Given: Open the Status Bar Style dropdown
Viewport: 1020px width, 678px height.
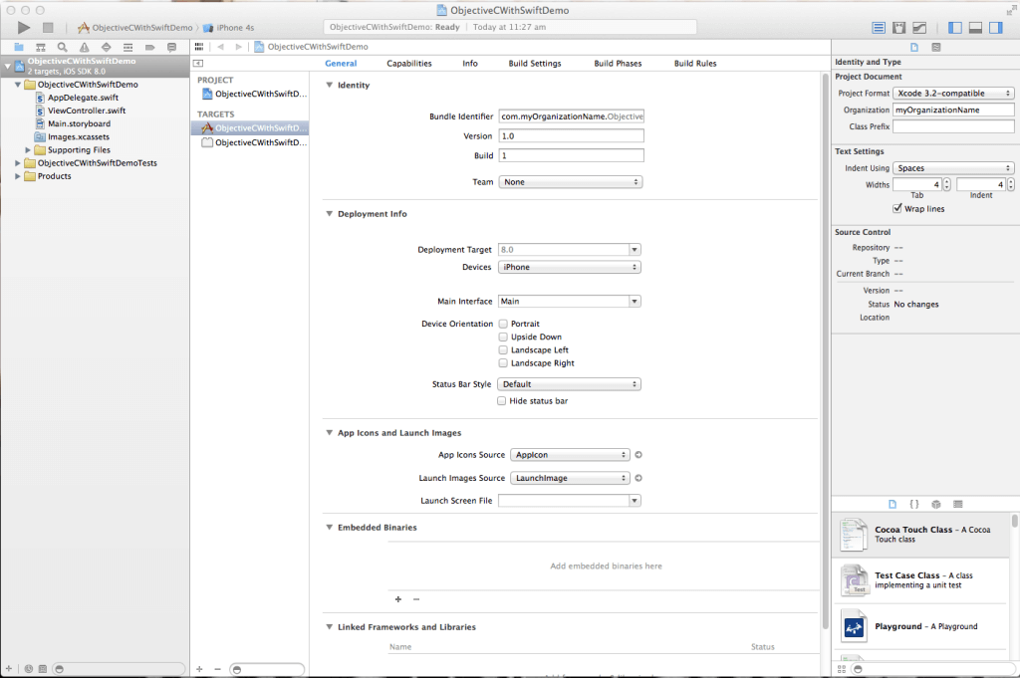Looking at the screenshot, I should [x=569, y=384].
